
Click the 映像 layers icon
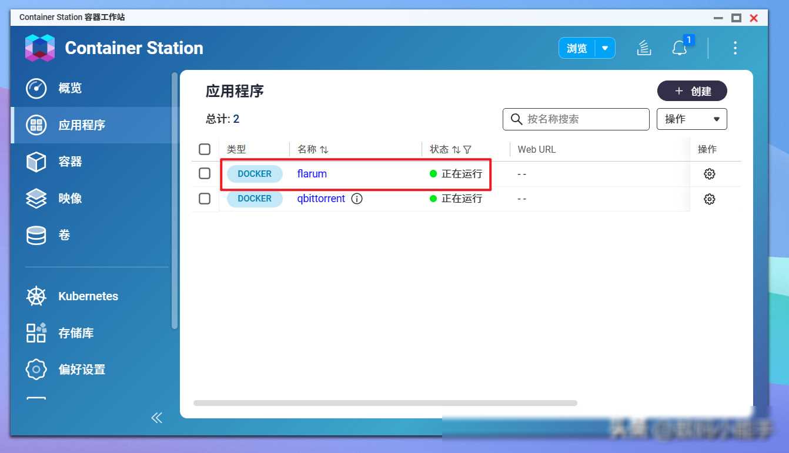click(36, 199)
